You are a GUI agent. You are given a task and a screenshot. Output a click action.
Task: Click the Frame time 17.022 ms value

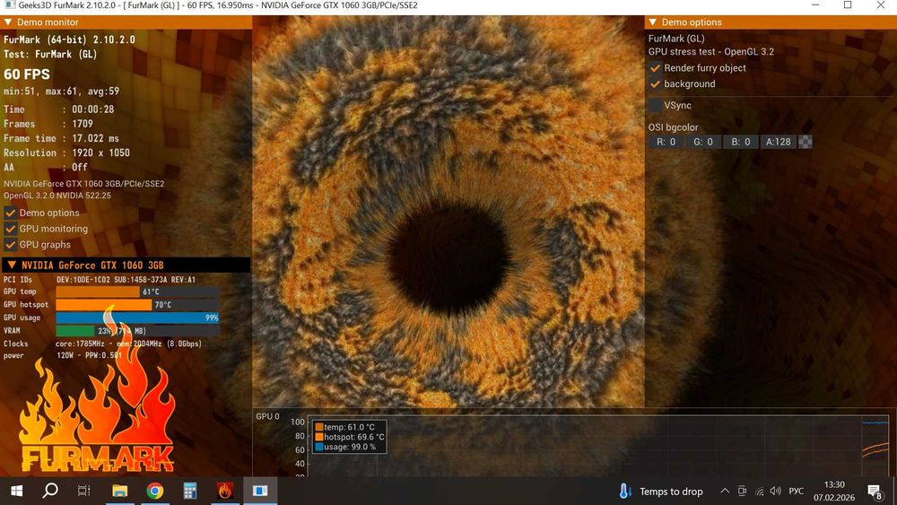pyautogui.click(x=96, y=138)
